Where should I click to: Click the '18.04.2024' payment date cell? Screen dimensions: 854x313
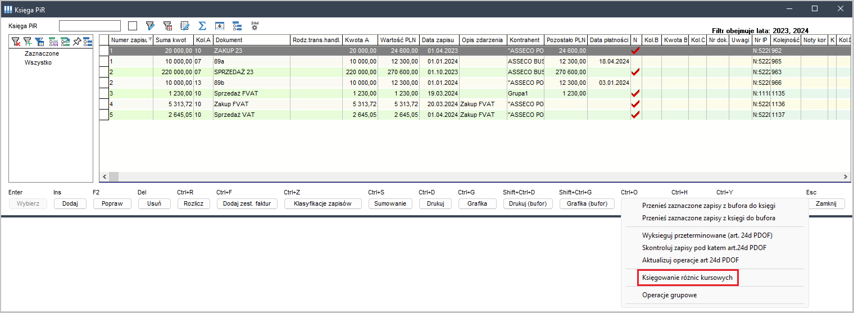click(x=609, y=61)
